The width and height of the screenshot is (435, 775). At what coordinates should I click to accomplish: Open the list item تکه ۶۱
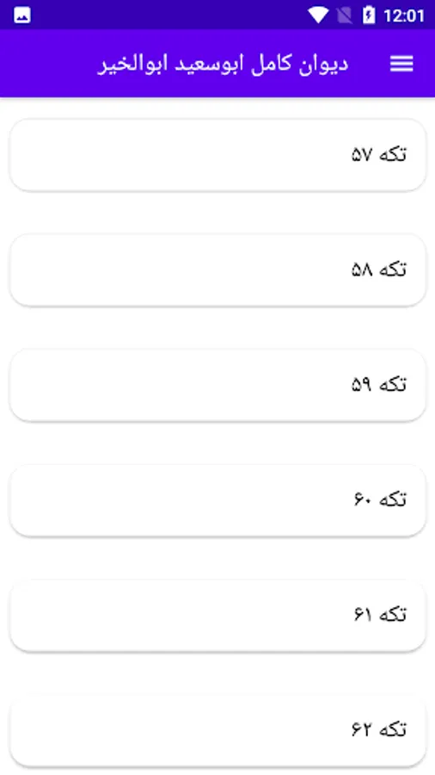coord(217,616)
